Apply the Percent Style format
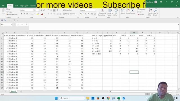180x101 pixels. [85, 14]
